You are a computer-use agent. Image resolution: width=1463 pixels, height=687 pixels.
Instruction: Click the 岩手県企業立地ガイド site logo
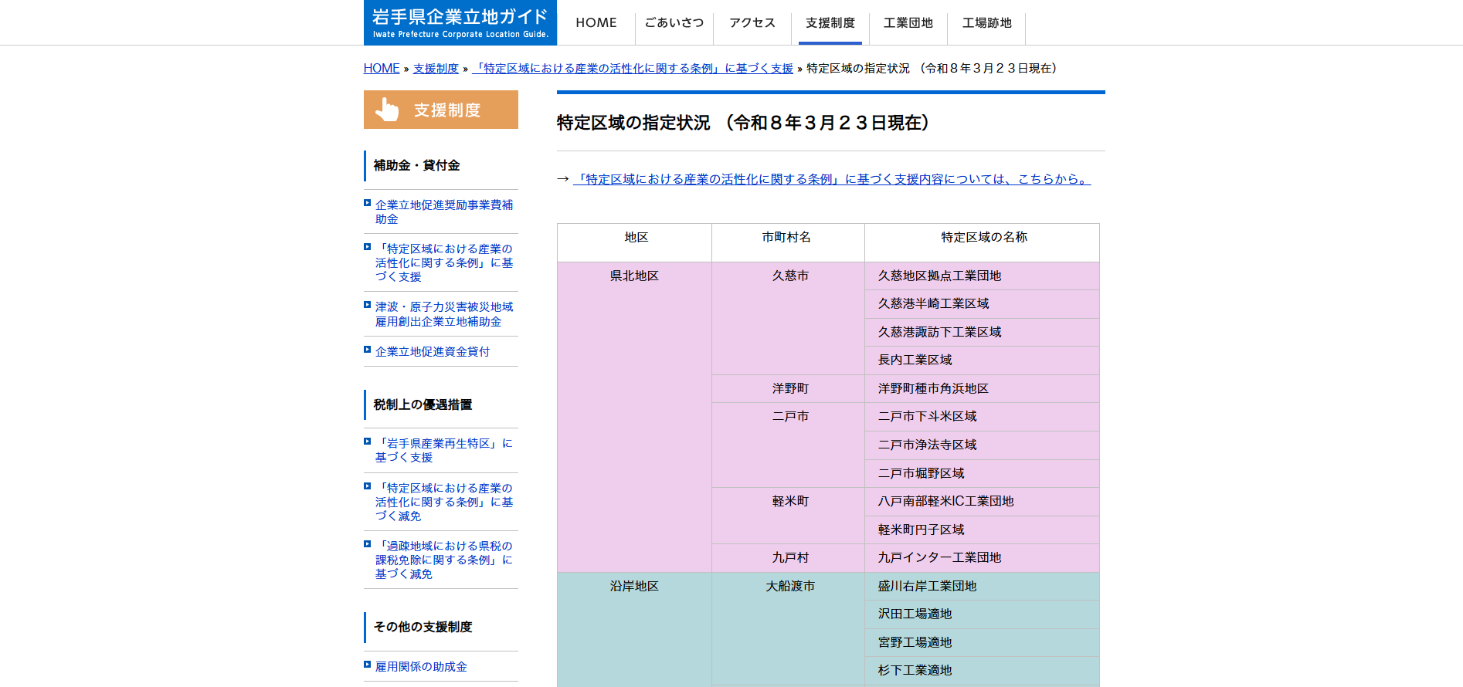click(x=460, y=22)
